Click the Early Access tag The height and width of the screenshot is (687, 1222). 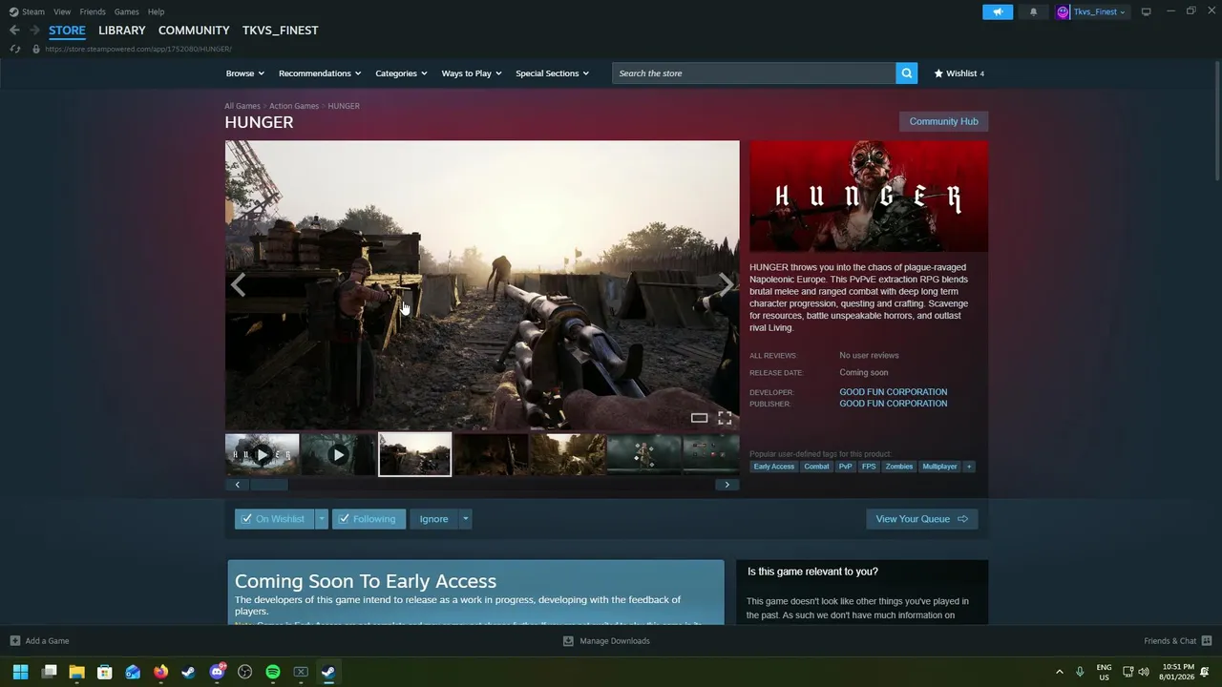coord(774,467)
